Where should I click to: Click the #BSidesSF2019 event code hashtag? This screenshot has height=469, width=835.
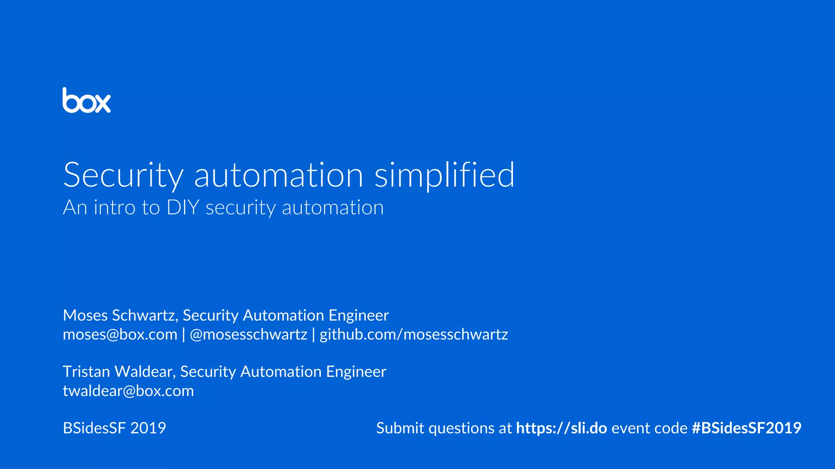coord(747,428)
